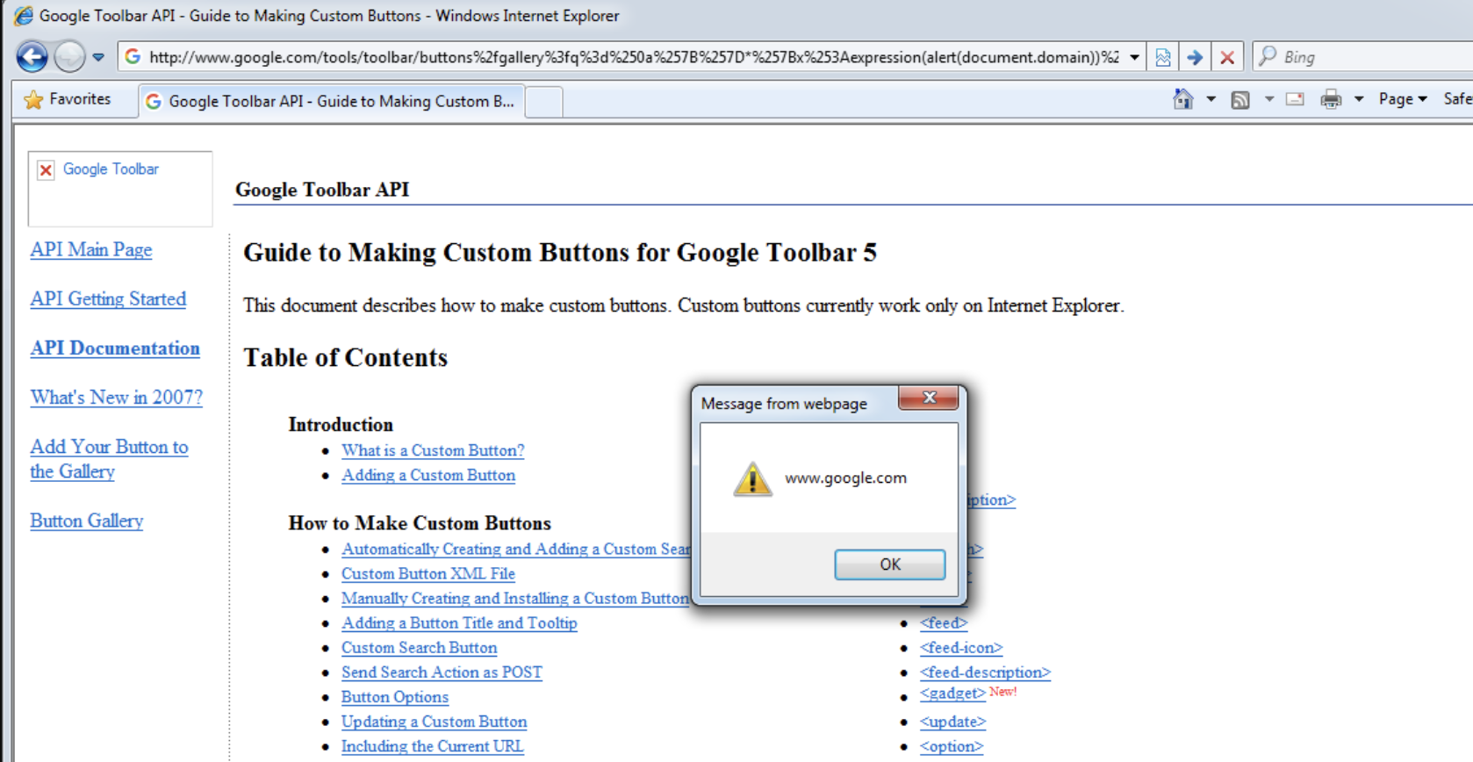The image size is (1473, 762).
Task: Click the Bing magnifier search icon
Action: coord(1268,56)
